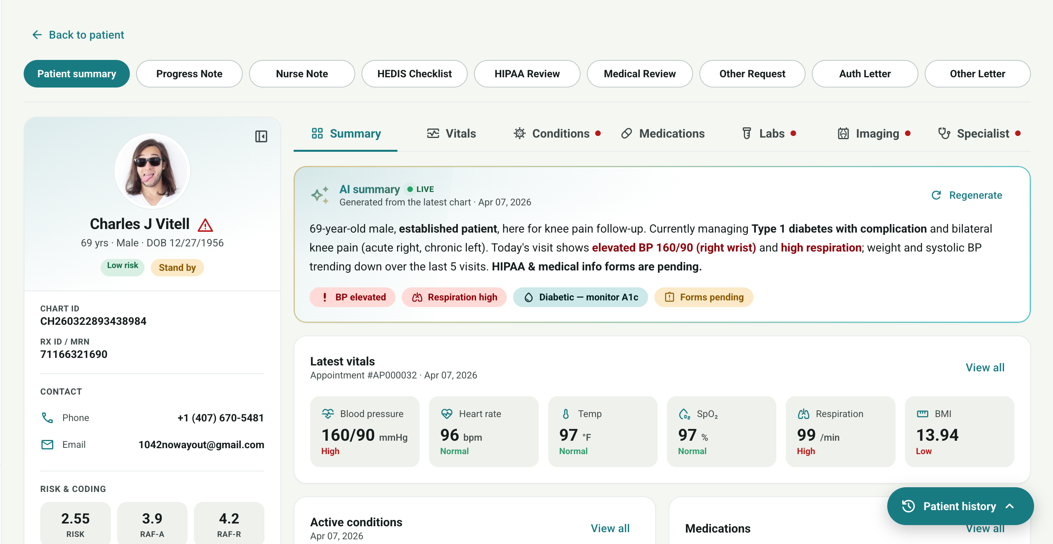The width and height of the screenshot is (1053, 544).
Task: Switch to the Medical Review tab
Action: pos(640,73)
